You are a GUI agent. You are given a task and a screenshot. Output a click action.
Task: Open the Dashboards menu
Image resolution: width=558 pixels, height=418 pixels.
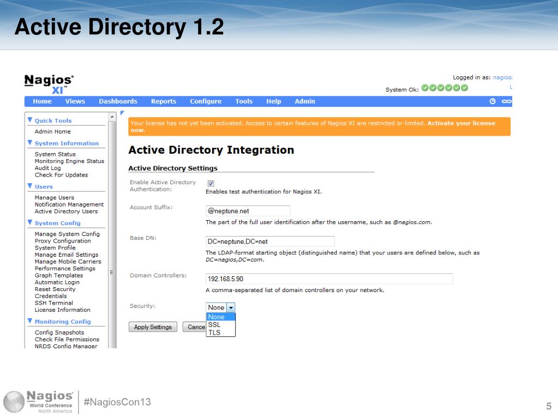coord(118,101)
